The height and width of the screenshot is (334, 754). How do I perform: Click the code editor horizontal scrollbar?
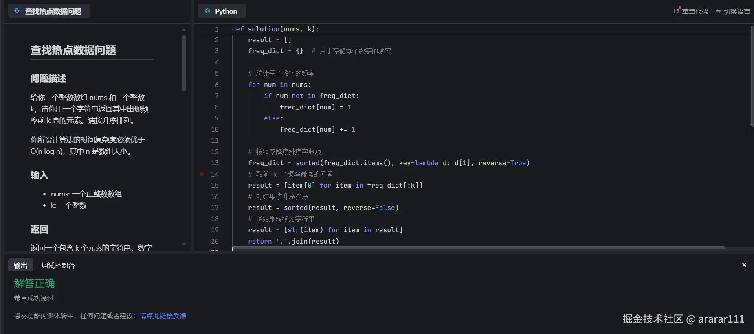click(479, 247)
